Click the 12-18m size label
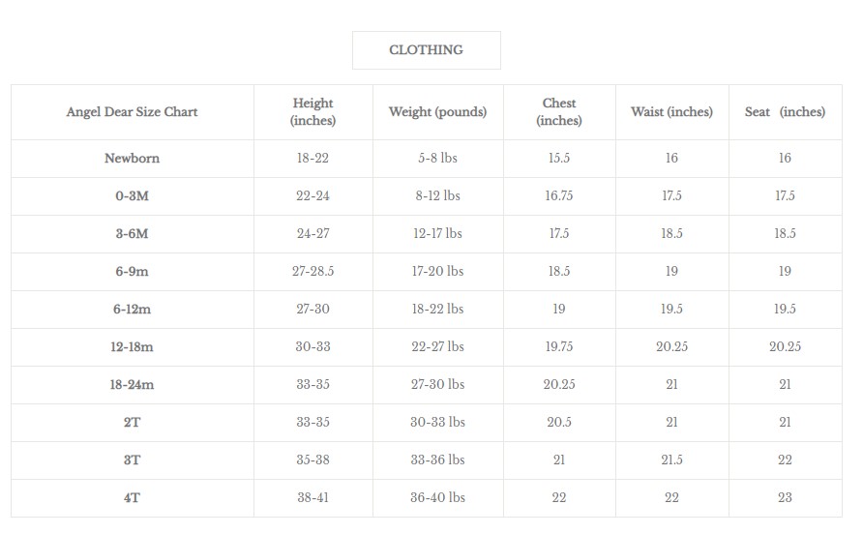 pyautogui.click(x=133, y=347)
